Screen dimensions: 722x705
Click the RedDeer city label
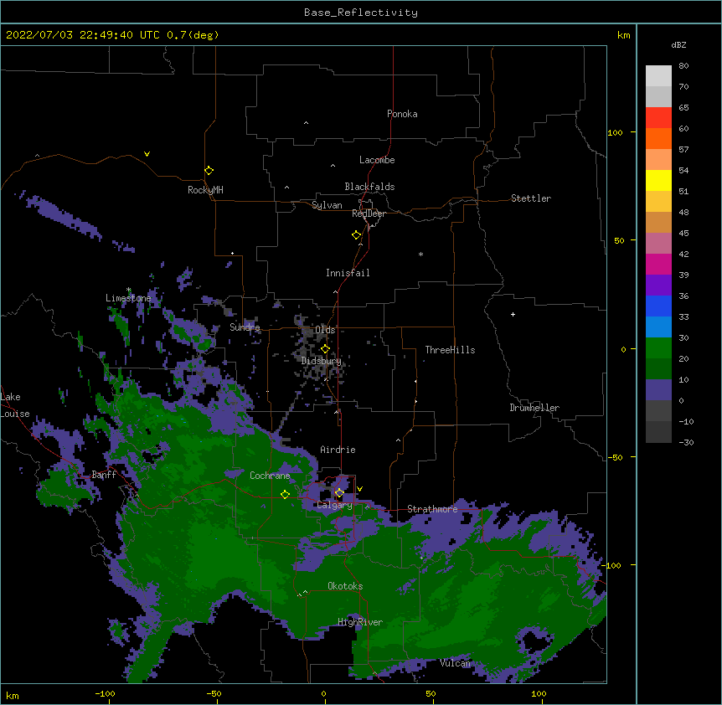[369, 214]
